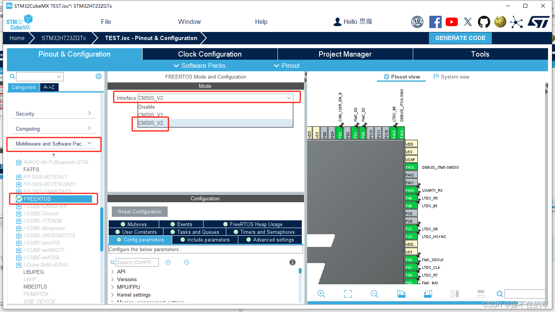Open the Mutexes tab
Image resolution: width=555 pixels, height=312 pixels.
[133, 224]
